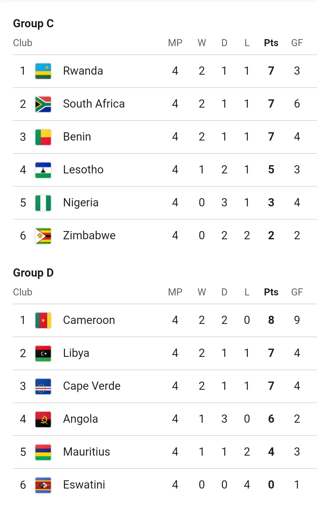Click MP column header in Group C
This screenshot has width=317, height=510.
[175, 43]
